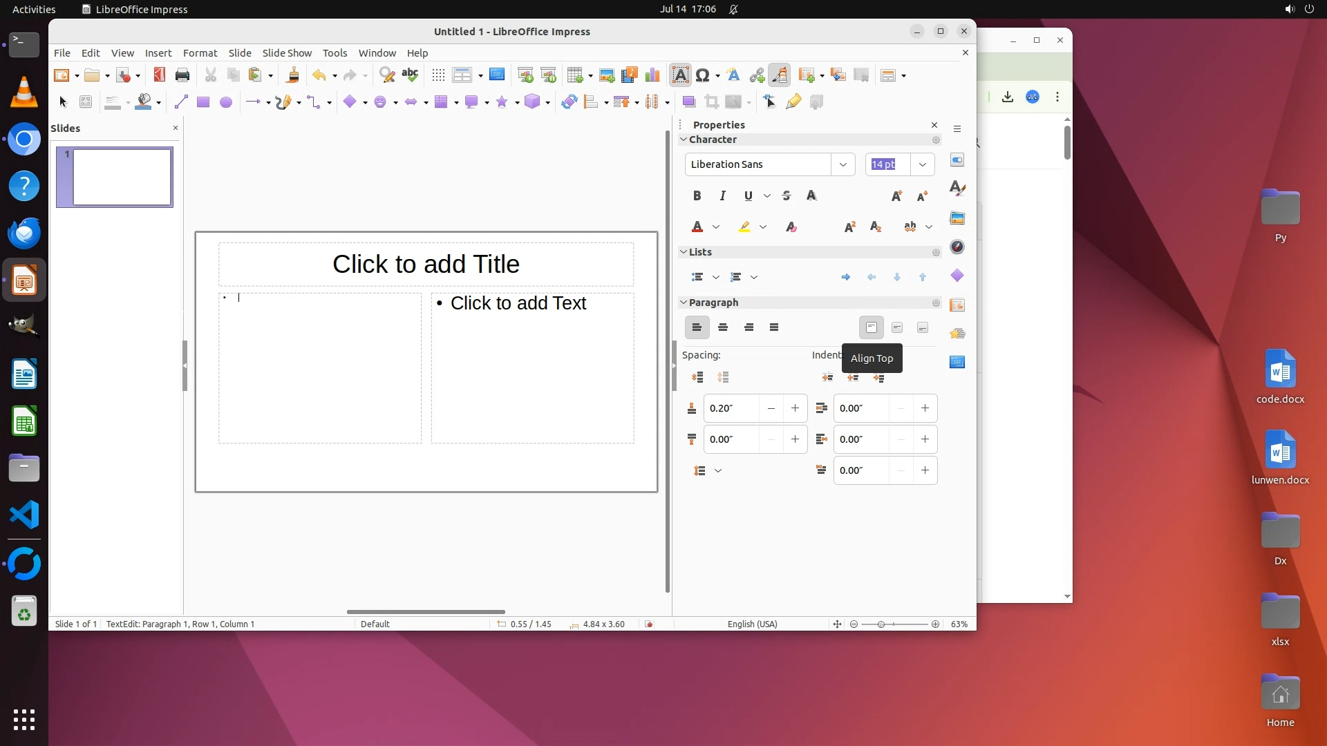Open the font name dropdown list
1327x746 pixels.
[843, 164]
